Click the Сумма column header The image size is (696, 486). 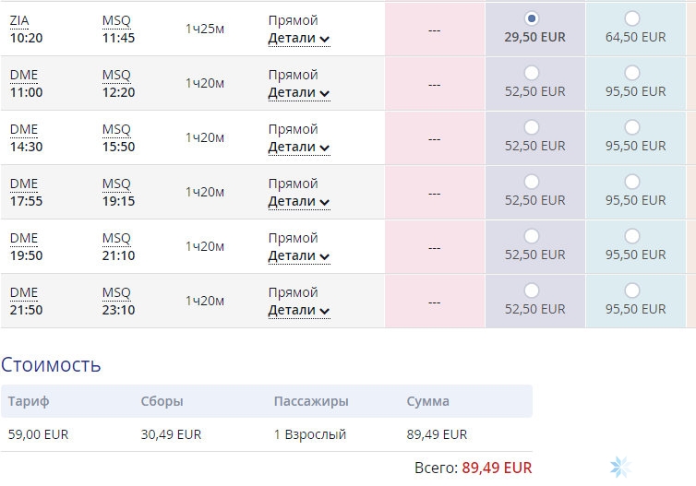428,401
